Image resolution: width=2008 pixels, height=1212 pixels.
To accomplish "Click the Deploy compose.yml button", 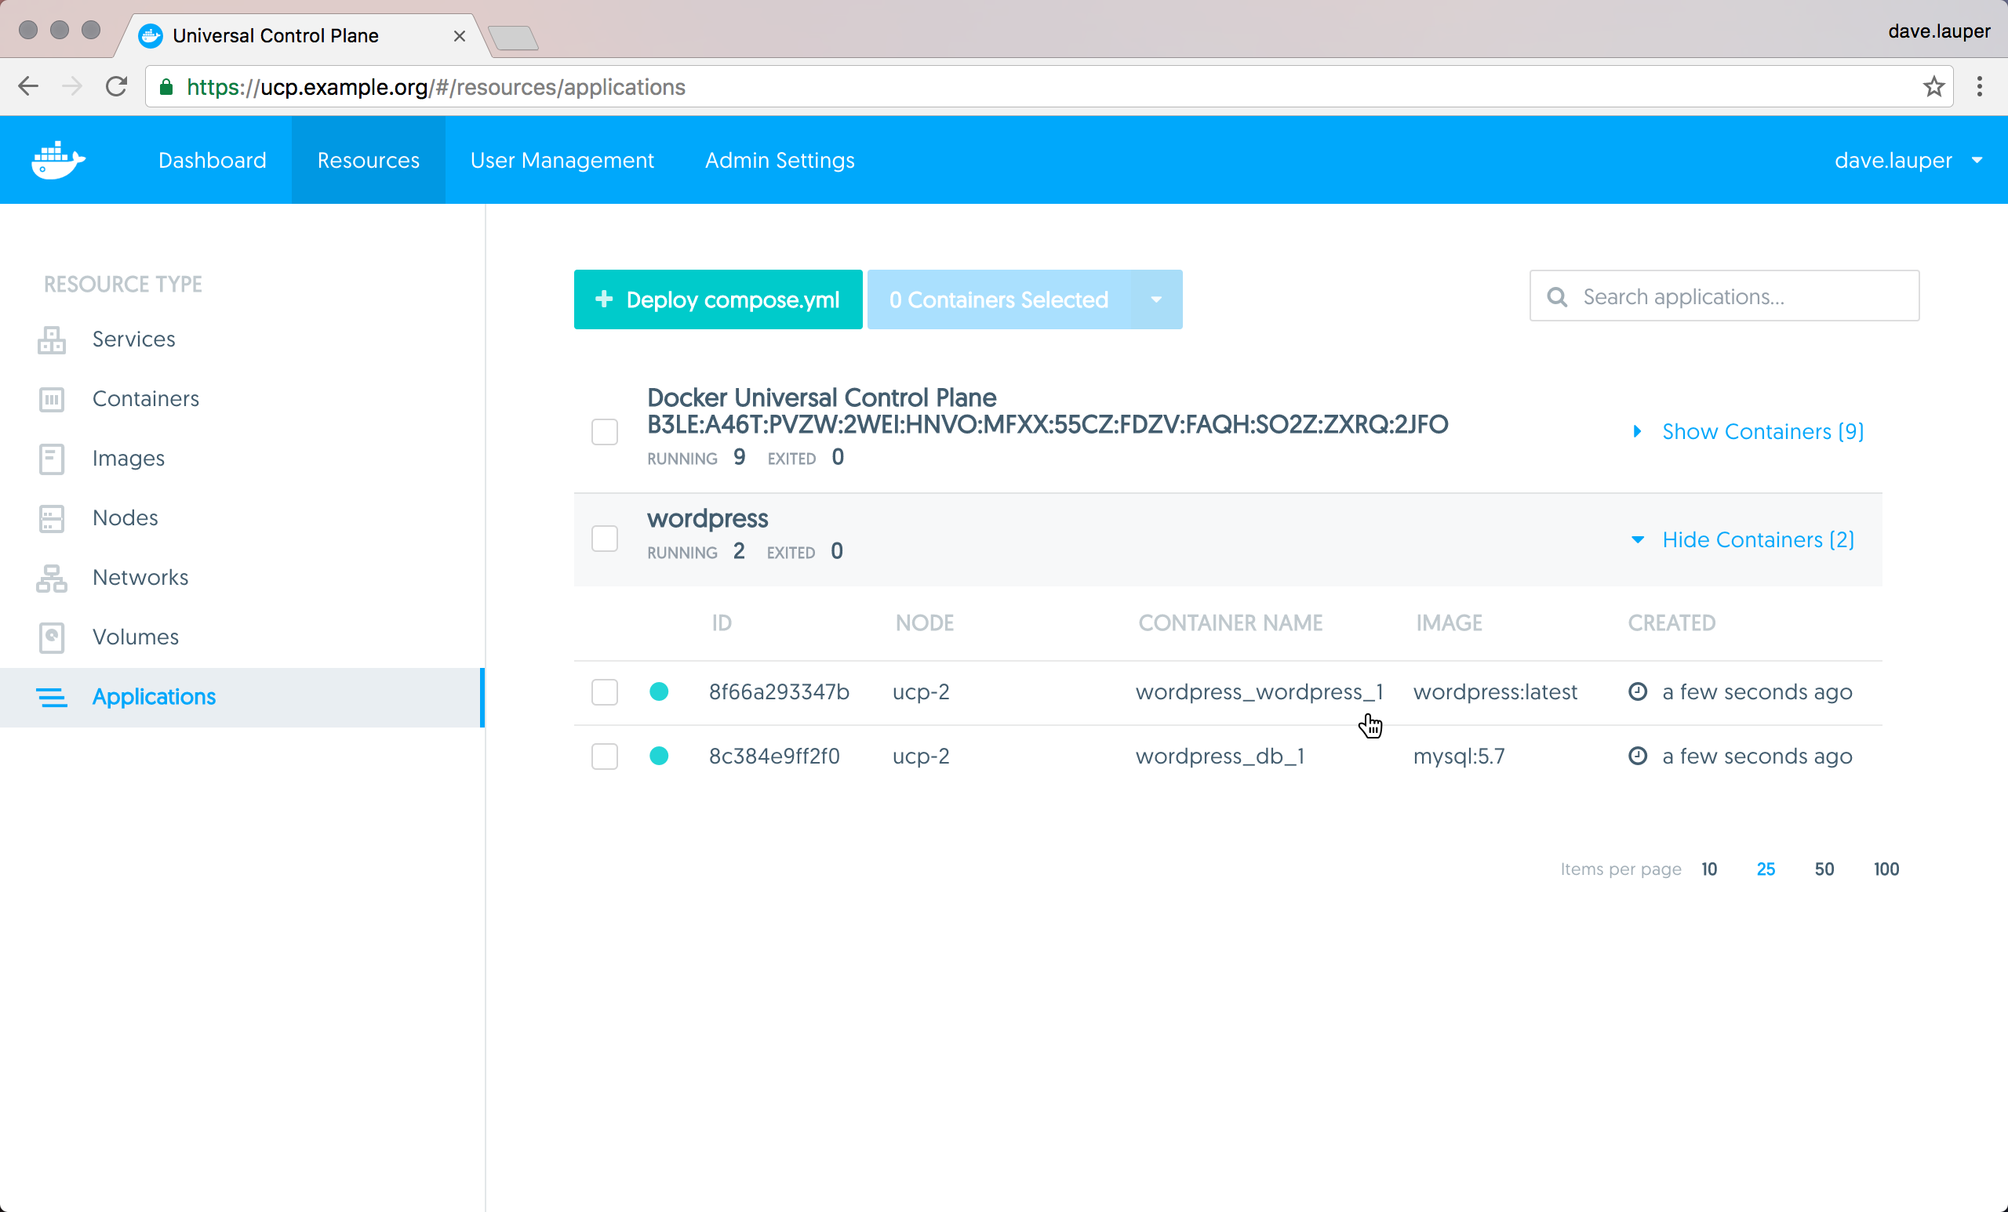I will tap(717, 299).
